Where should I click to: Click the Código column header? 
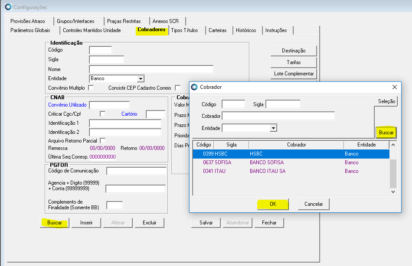[x=204, y=145]
